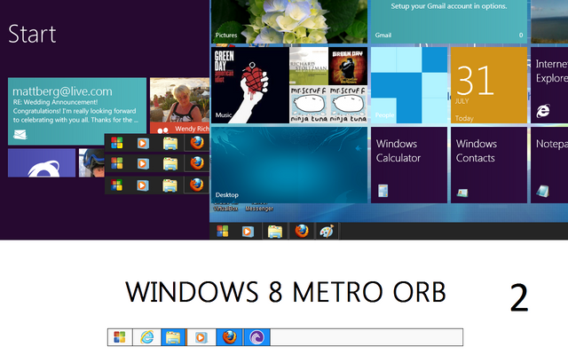Click Media Player in the middle stacked sample taskbar
The height and width of the screenshot is (355, 568).
click(143, 163)
